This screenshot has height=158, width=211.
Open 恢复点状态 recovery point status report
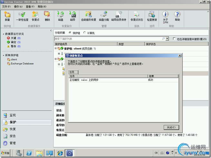[137, 16]
